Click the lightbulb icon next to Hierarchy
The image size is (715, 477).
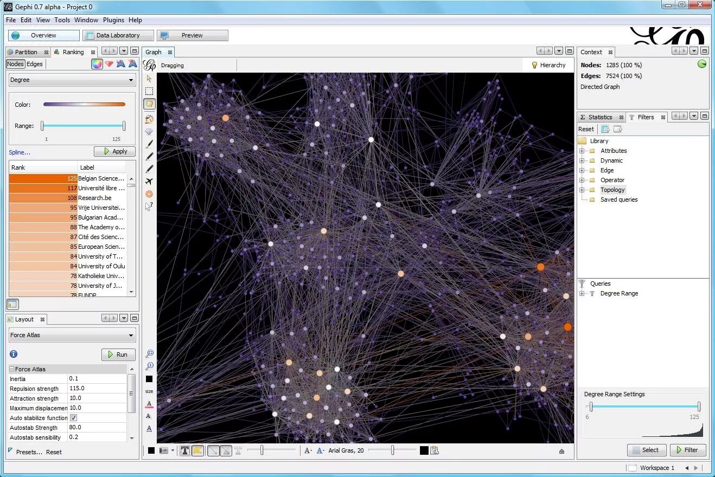pyautogui.click(x=534, y=65)
